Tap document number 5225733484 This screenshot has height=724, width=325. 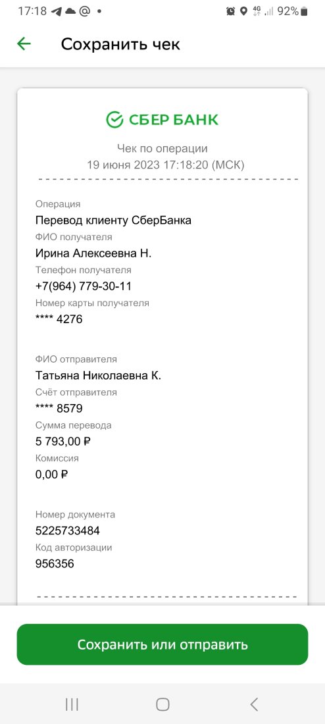click(68, 530)
